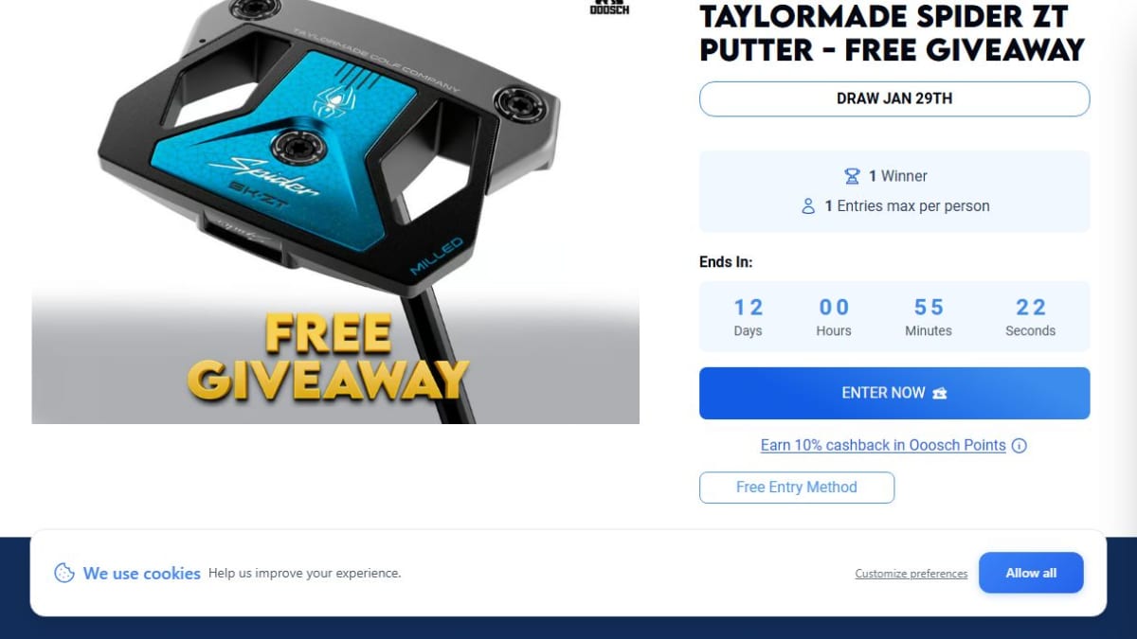Click the ticket icon inside Enter Now
This screenshot has height=639, width=1137.
click(x=940, y=393)
